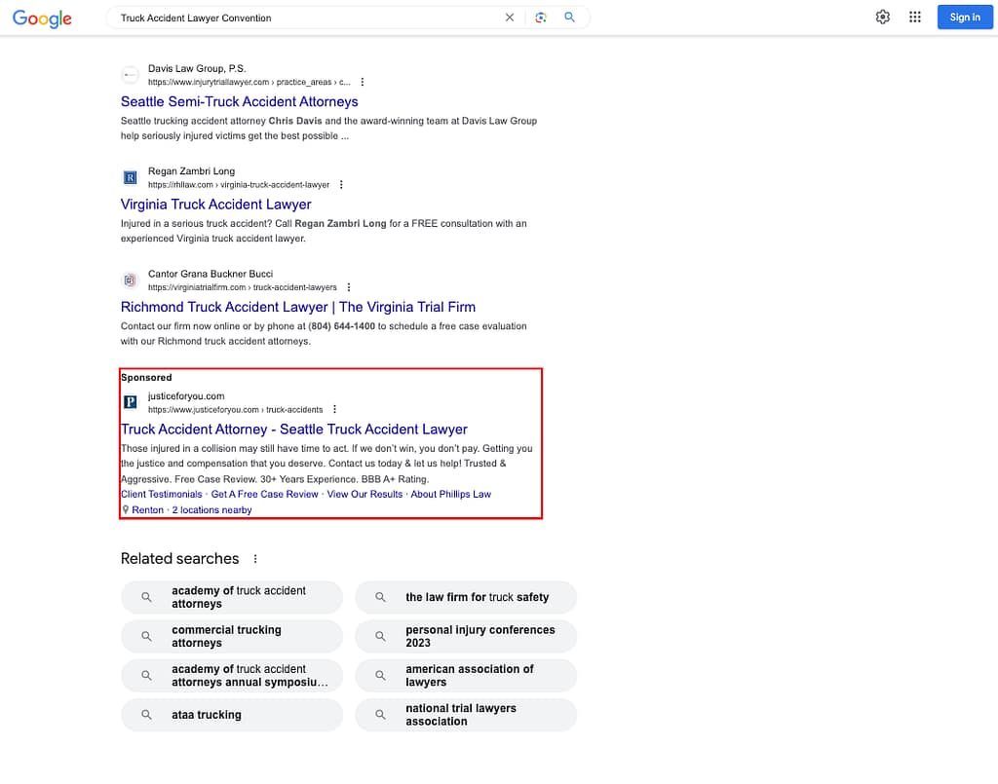The image size is (998, 784).
Task: Search the law firm for truck safety
Action: tap(466, 597)
